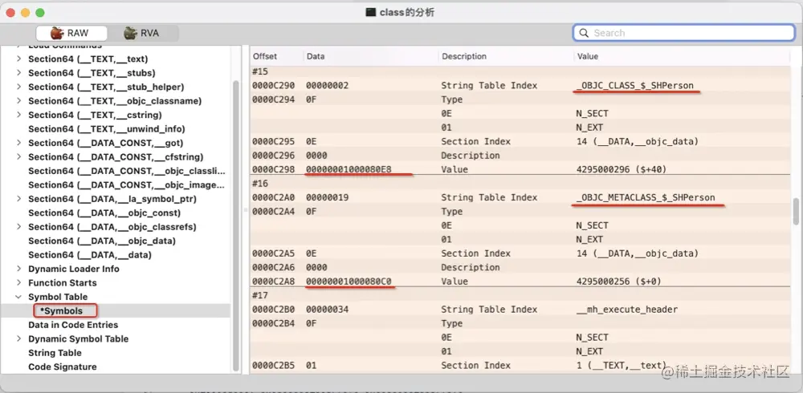Click data cell 00000019
The height and width of the screenshot is (393, 803).
point(327,197)
